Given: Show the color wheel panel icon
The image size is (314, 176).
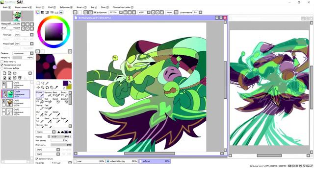Looking at the screenshot, I should click(38, 12).
